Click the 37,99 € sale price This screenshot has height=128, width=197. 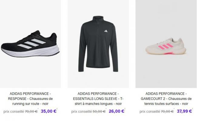(185, 111)
